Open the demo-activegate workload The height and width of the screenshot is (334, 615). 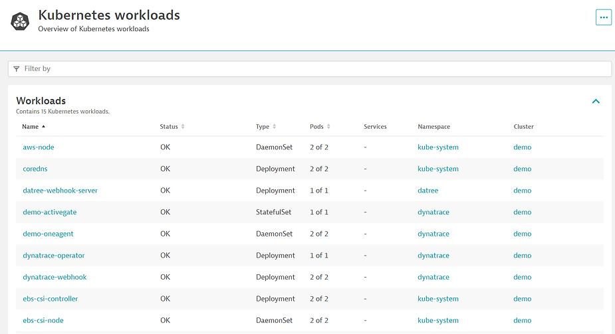point(50,212)
